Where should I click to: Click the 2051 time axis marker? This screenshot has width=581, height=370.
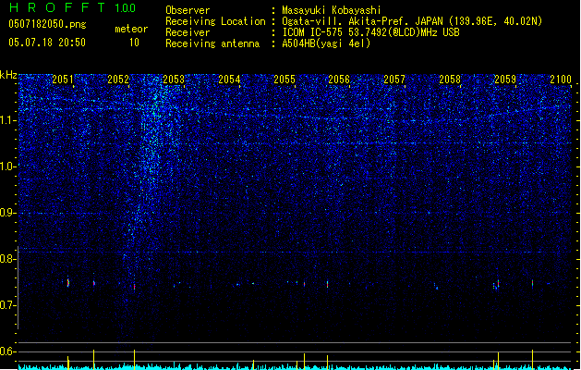(x=63, y=79)
